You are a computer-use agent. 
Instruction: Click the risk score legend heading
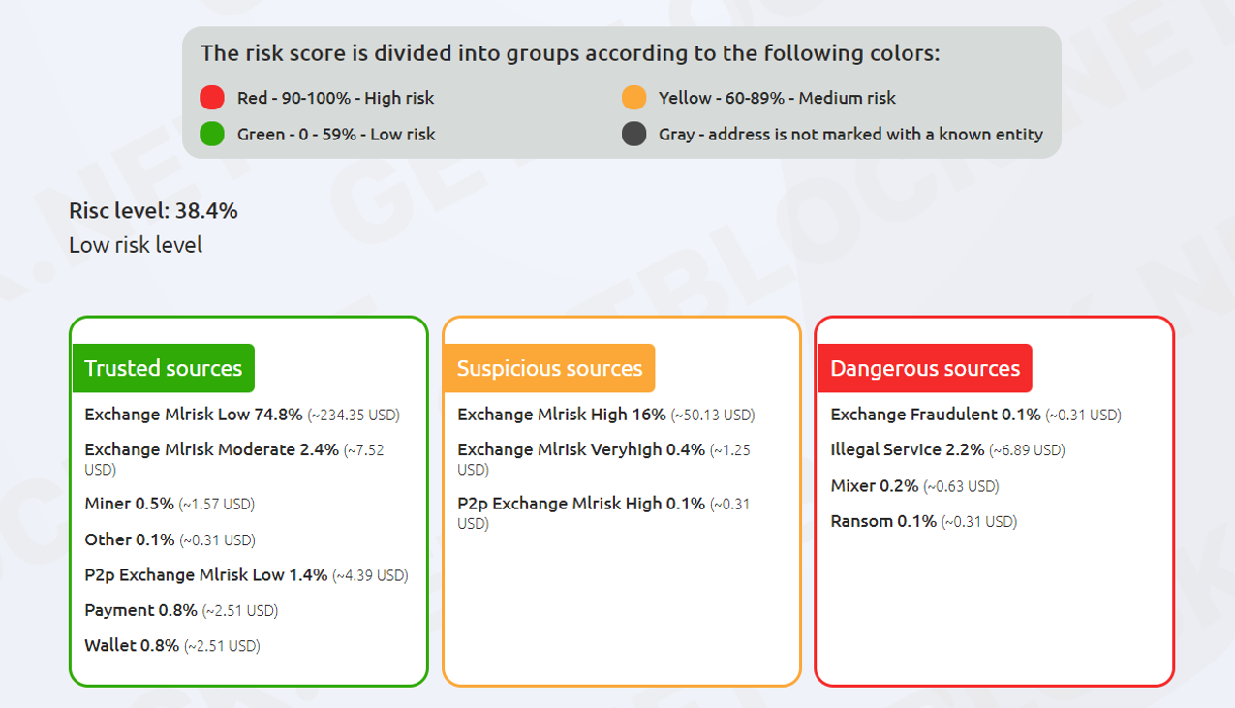click(x=570, y=53)
